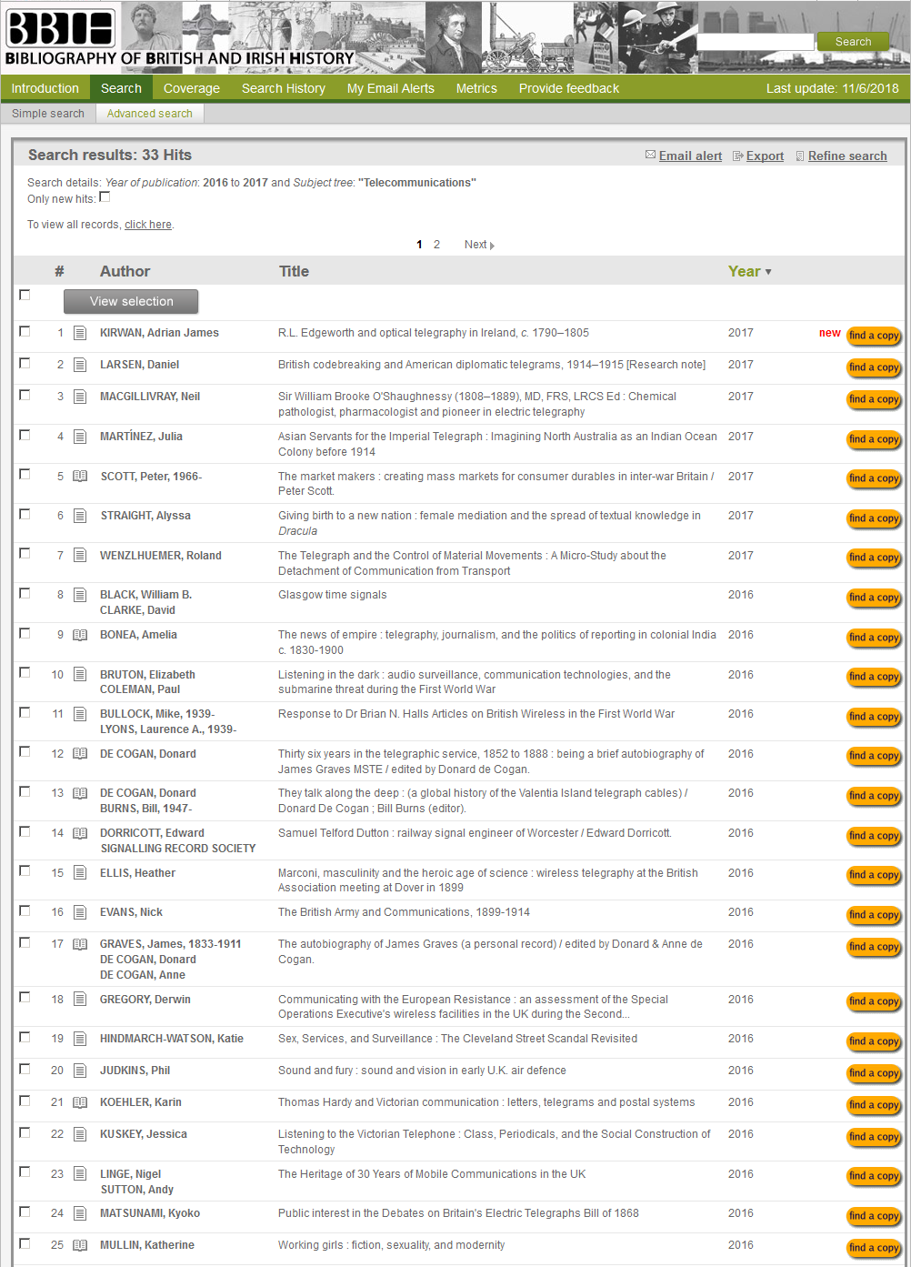Click the Refine search icon
Screen dimensions: 911x1267
[800, 156]
